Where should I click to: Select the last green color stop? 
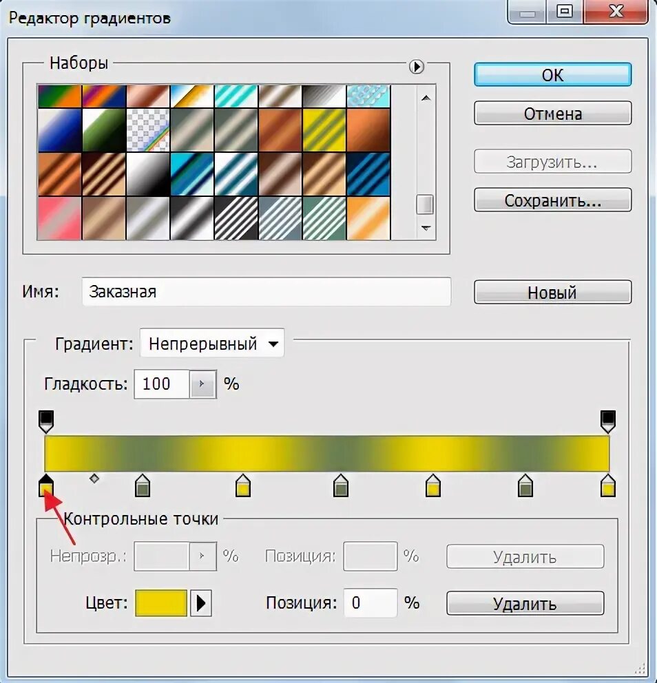pos(525,485)
